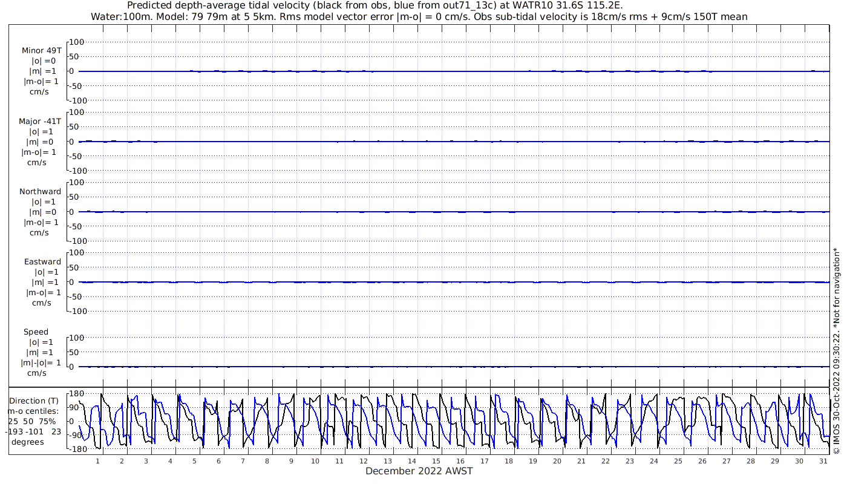The width and height of the screenshot is (847, 484).
Task: Click day '20' tick label on the date axis
Action: (x=557, y=461)
